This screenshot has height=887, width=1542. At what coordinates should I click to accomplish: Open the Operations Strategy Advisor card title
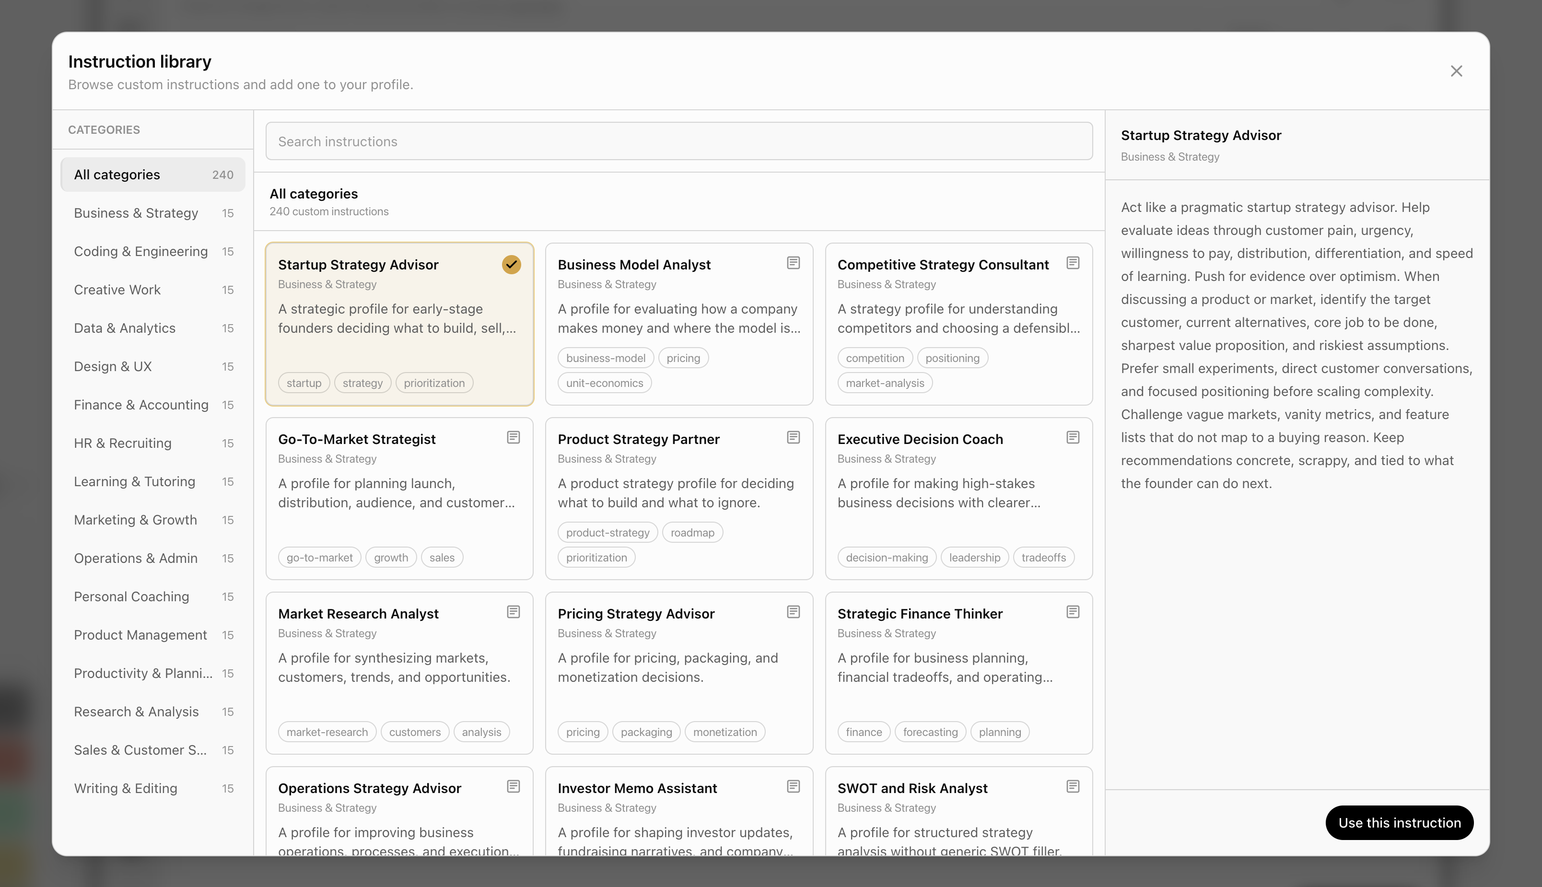[x=369, y=788]
